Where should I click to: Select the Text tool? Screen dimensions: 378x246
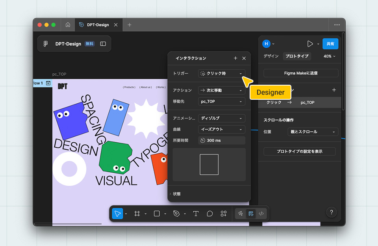pyautogui.click(x=196, y=213)
